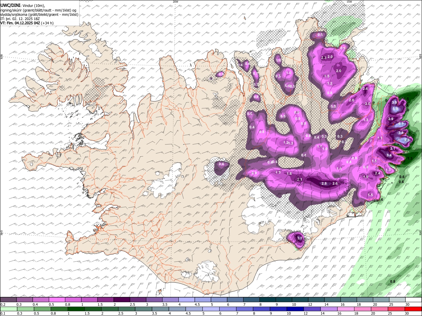Pick bottom-row pink swatch between 16 and 18
422x316 pixels.
click(346, 309)
